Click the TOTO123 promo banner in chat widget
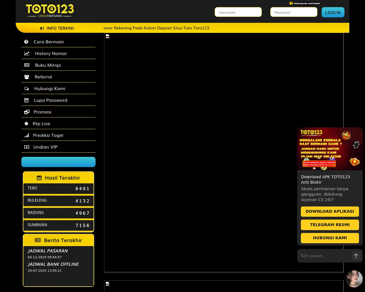The image size is (365, 292). coord(330,149)
